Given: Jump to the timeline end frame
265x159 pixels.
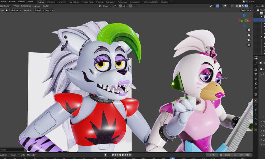Looking at the screenshot, I should [130, 155].
